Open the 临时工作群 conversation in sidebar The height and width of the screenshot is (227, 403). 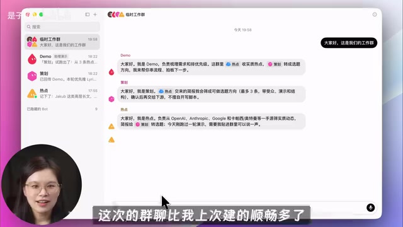tap(62, 42)
